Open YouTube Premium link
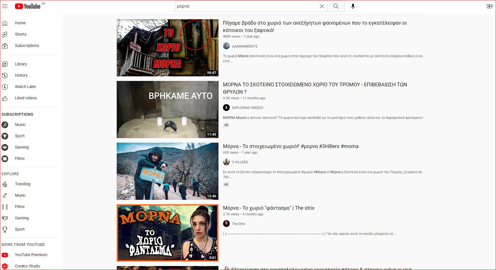The image size is (496, 270). click(31, 255)
